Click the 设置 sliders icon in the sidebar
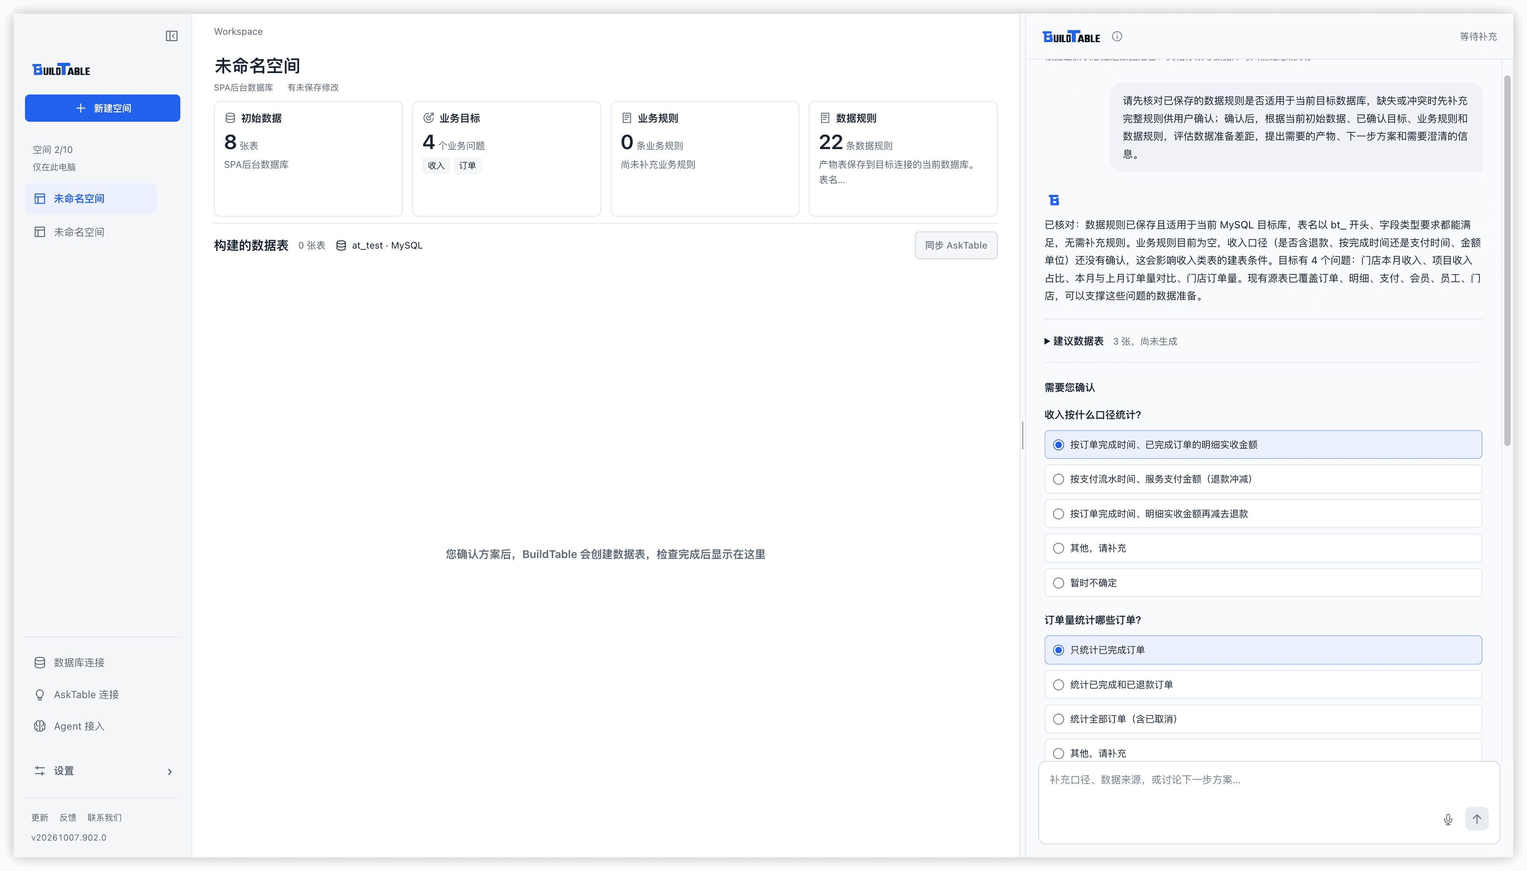Screen dimensions: 1527x871 tap(39, 770)
